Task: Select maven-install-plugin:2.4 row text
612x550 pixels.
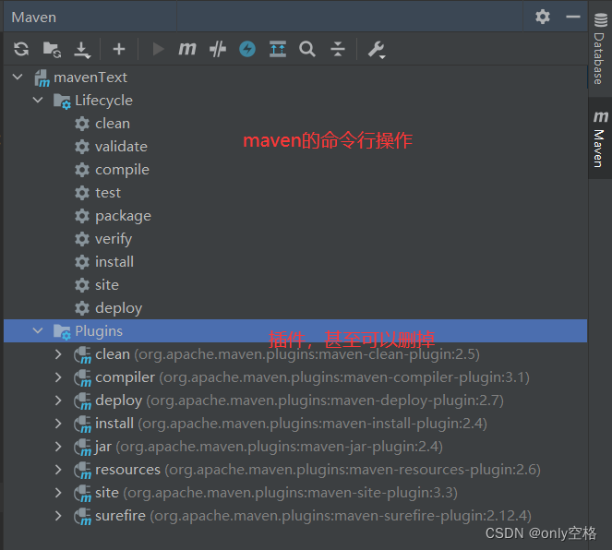Action: pyautogui.click(x=291, y=424)
